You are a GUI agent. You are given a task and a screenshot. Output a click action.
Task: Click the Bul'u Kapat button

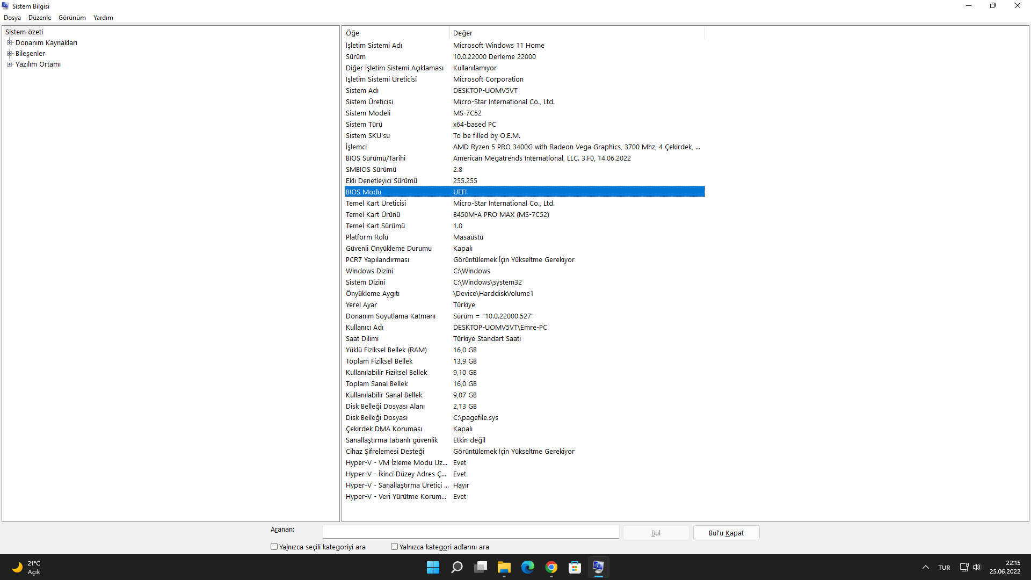pyautogui.click(x=726, y=533)
